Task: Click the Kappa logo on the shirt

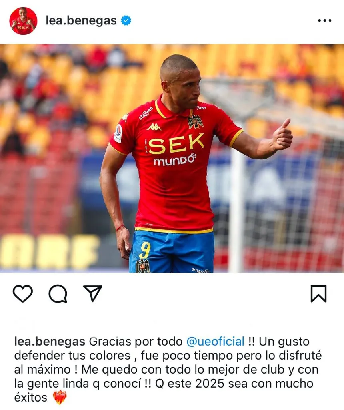Action: [x=154, y=127]
